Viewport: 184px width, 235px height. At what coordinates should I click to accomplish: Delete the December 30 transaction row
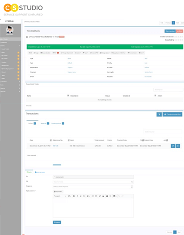178,146
